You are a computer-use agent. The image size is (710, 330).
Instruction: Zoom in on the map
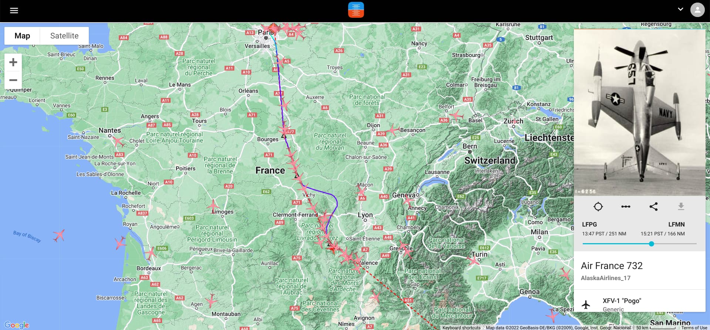[x=13, y=62]
